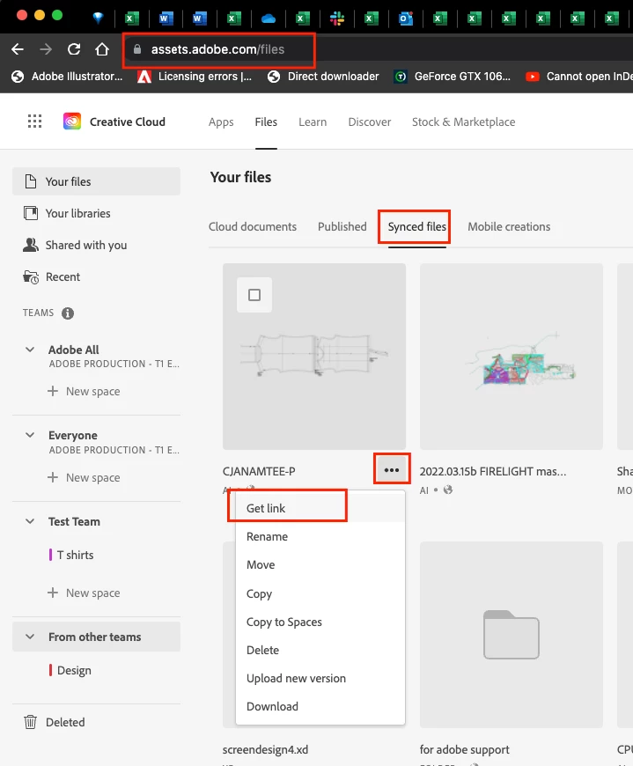Viewport: 633px width, 766px height.
Task: Choose Upload new version menu item
Action: point(320,678)
